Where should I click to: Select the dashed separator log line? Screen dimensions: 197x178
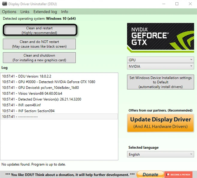point(59,117)
